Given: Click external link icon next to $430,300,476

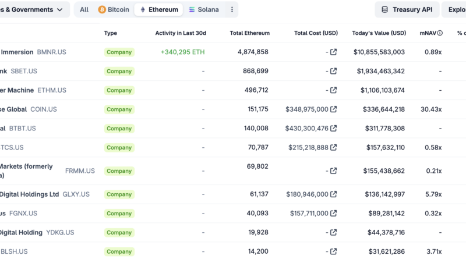Looking at the screenshot, I should (334, 129).
